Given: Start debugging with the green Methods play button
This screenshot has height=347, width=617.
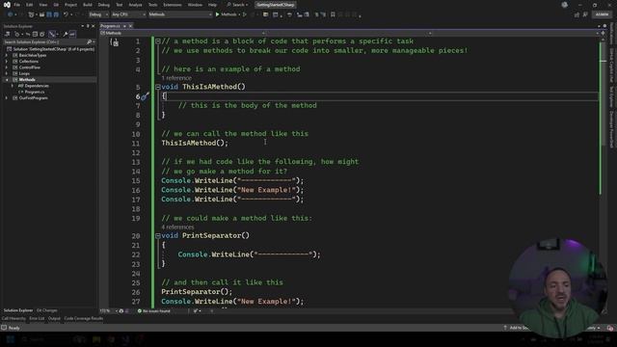Looking at the screenshot, I should point(227,14).
